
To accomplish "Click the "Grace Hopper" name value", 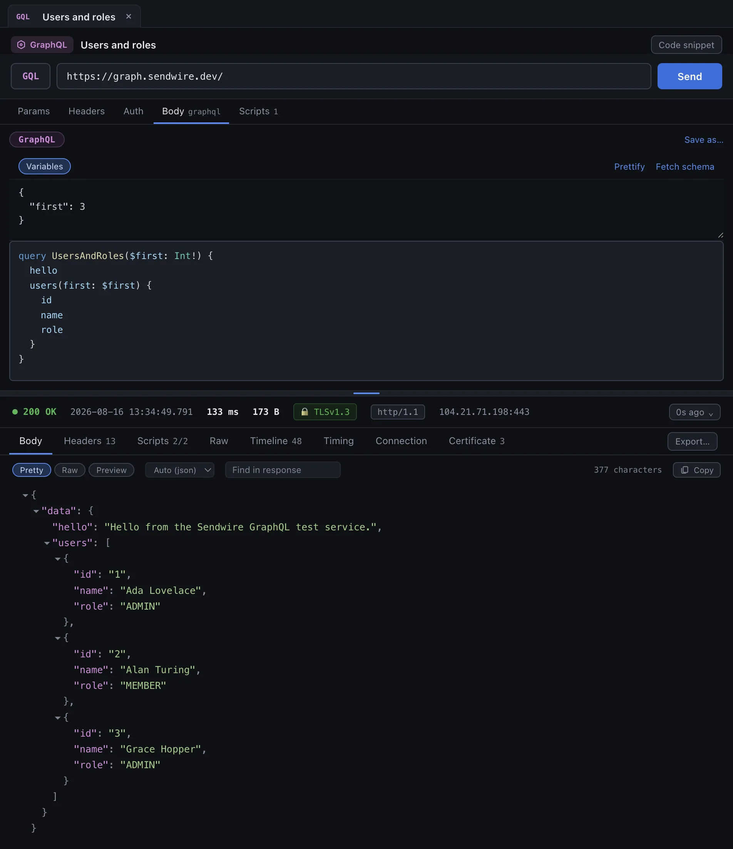I will tap(161, 749).
